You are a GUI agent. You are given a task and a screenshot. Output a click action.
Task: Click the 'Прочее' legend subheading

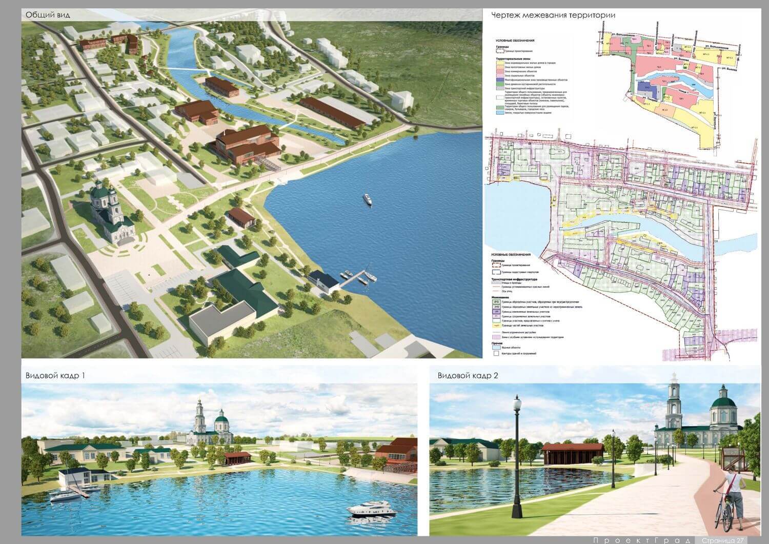497,343
